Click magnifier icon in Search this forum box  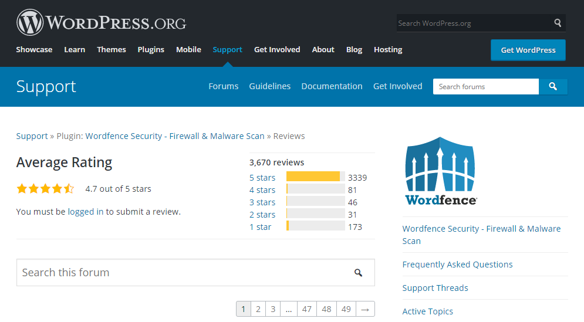(358, 273)
